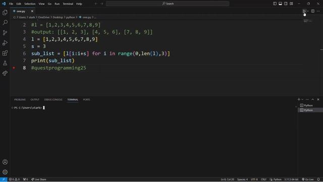Switch to the Terminal panel tab
The image size is (323, 182).
[73, 100]
